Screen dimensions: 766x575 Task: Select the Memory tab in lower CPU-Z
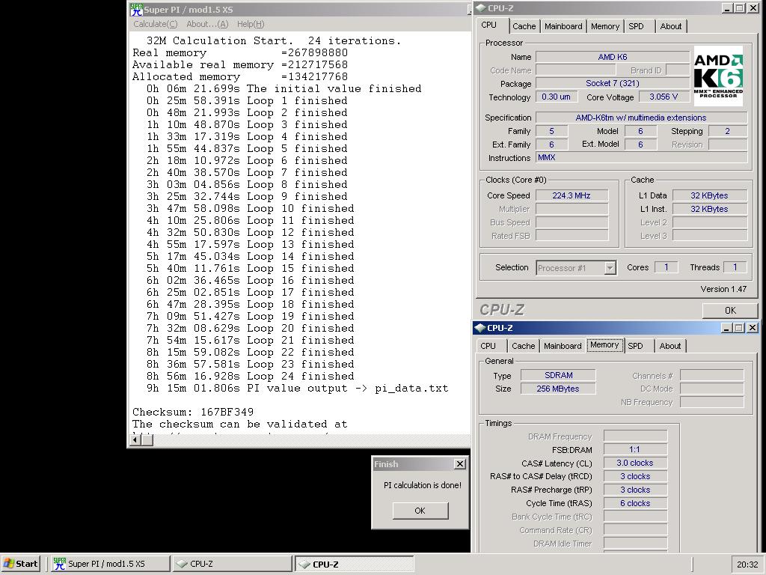point(604,344)
